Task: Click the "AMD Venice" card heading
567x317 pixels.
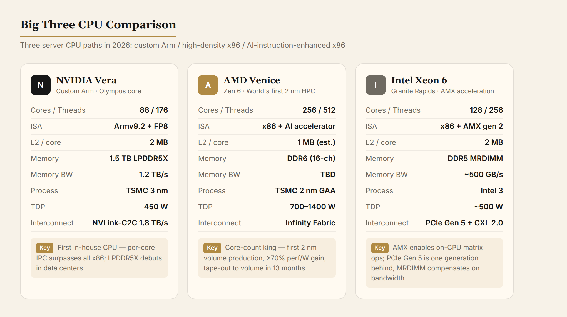Action: (252, 80)
